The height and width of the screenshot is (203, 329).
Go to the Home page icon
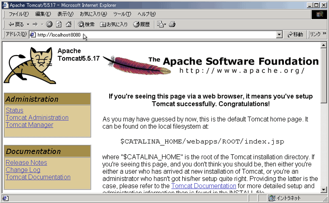(69, 24)
